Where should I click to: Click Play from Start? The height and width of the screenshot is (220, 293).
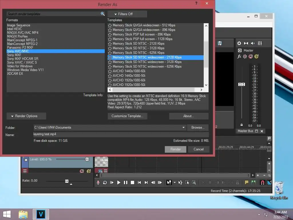pyautogui.click(x=112, y=182)
